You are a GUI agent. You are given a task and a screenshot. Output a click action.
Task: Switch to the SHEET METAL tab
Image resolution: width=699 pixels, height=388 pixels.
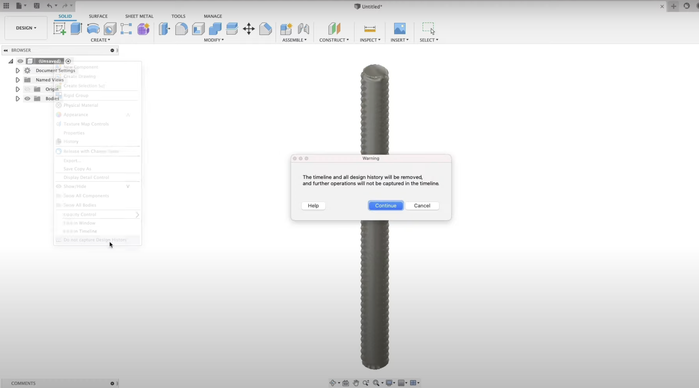139,16
